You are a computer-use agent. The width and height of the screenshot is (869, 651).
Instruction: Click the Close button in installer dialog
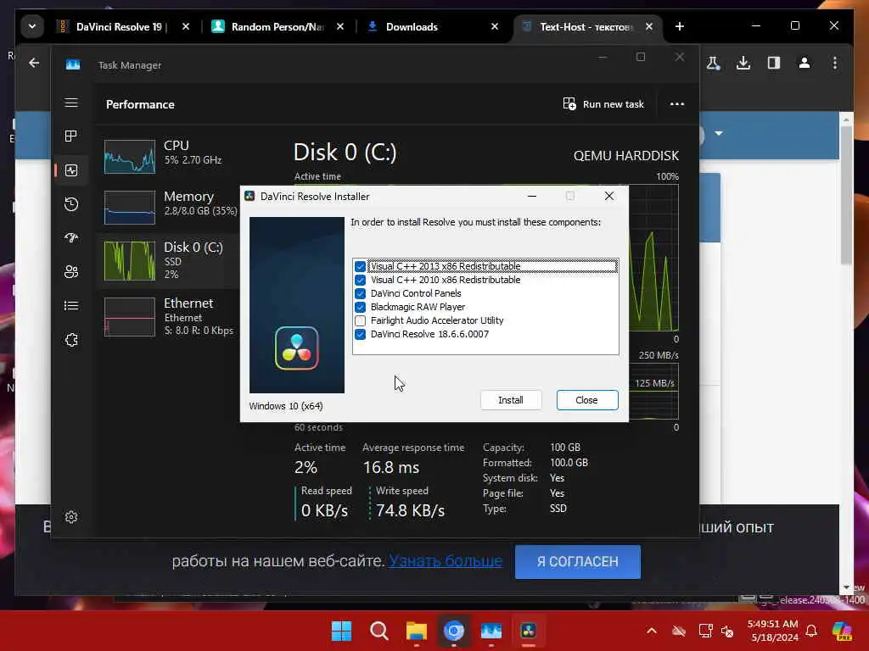tap(587, 400)
